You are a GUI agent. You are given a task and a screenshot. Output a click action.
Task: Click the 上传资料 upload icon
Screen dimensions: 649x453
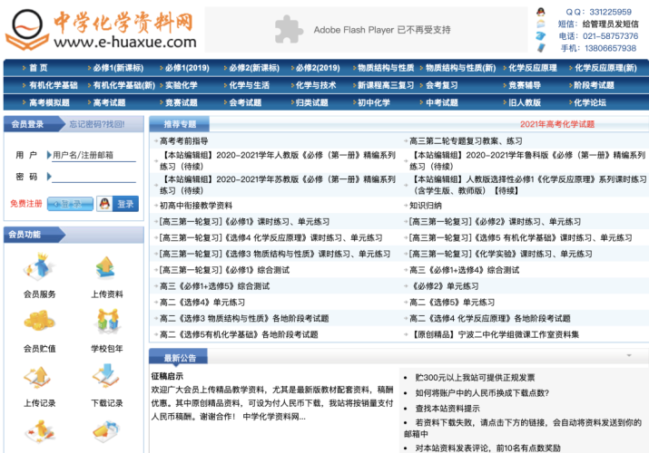[106, 269]
